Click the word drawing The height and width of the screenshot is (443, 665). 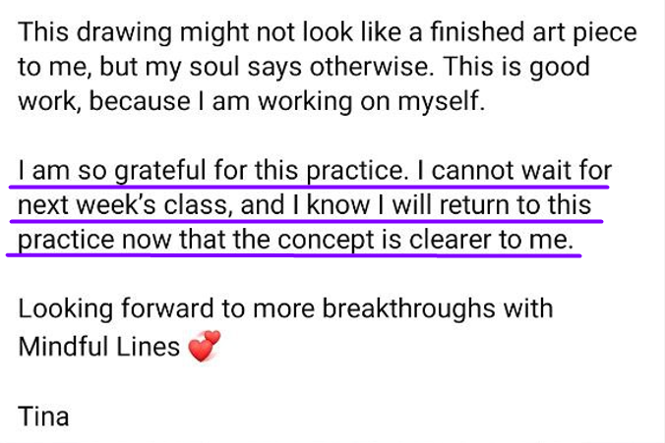point(124,33)
